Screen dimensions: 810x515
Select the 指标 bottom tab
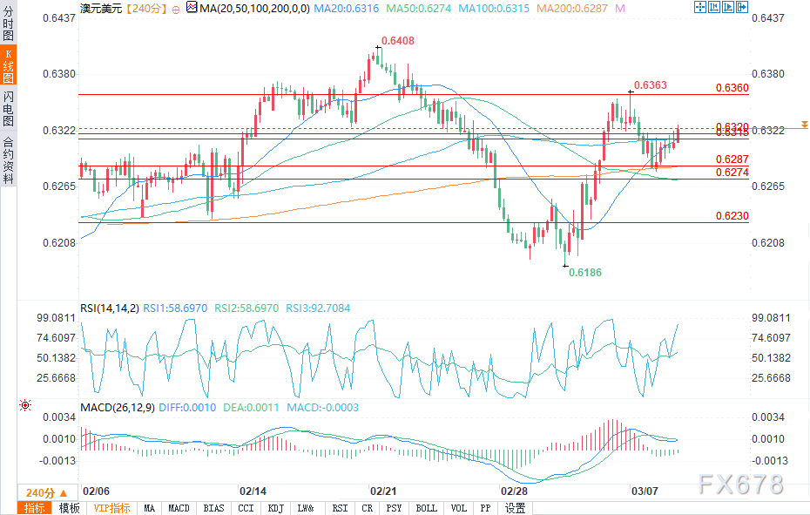(35, 508)
